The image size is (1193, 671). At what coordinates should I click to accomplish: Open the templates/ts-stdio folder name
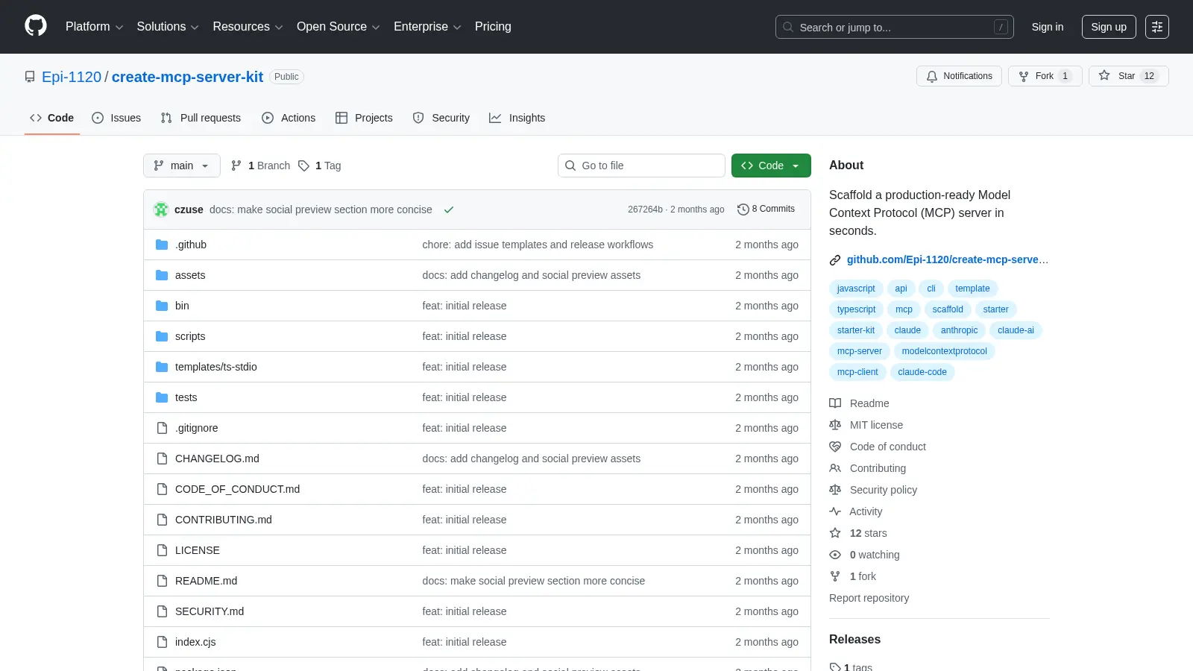point(216,367)
